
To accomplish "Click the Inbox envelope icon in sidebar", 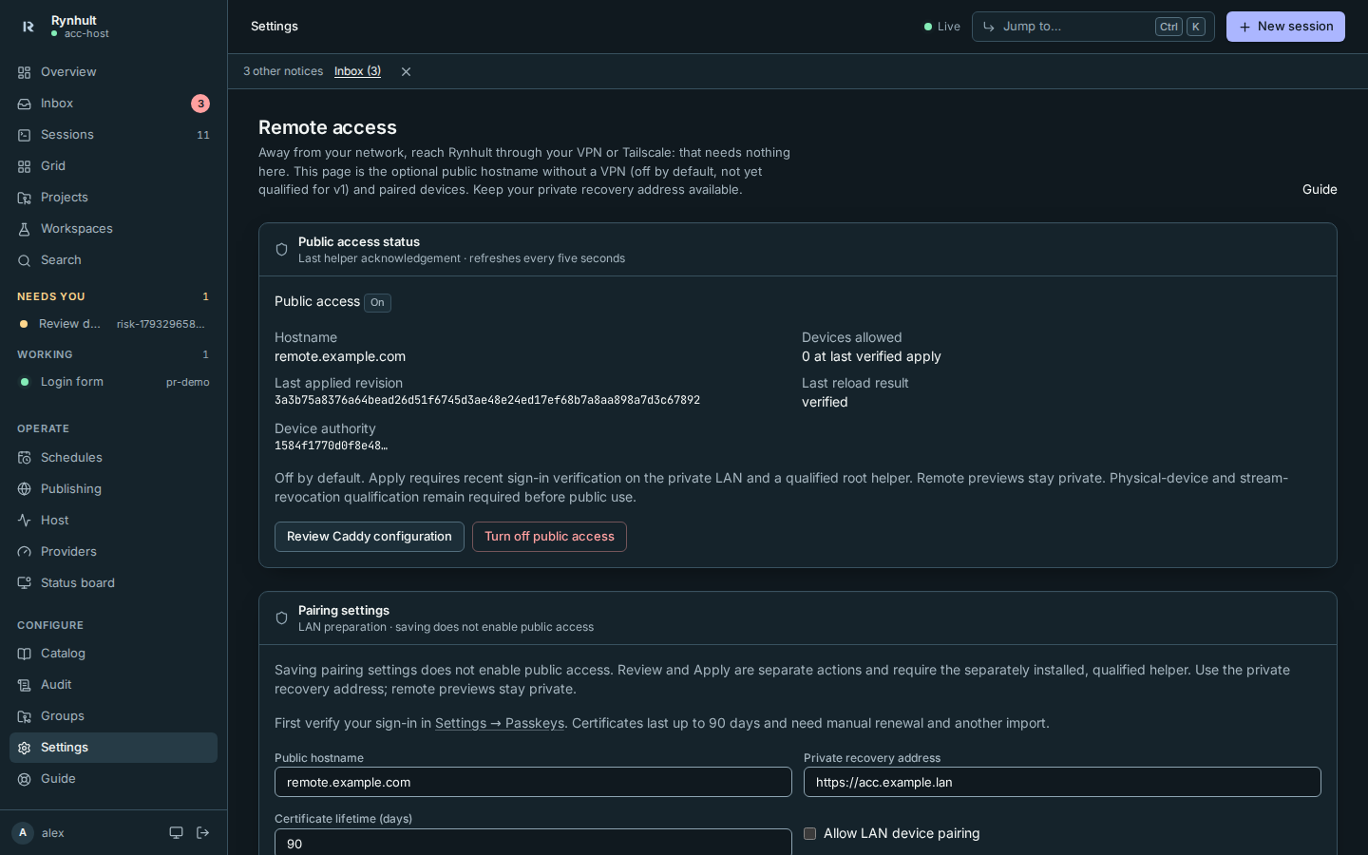I will [x=25, y=104].
